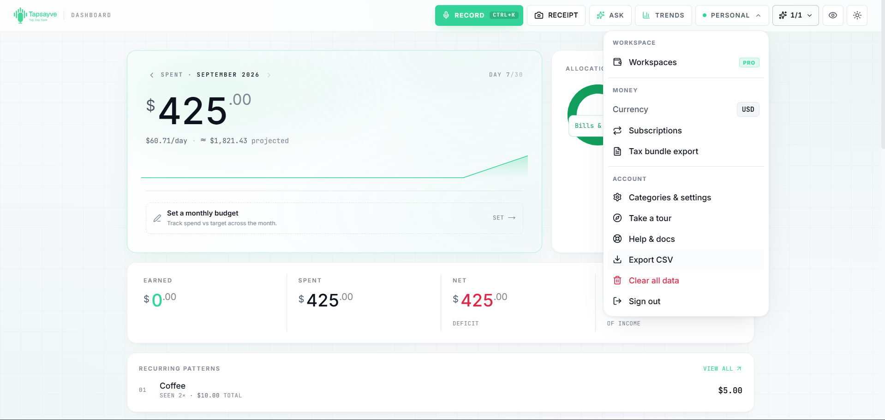This screenshot has height=420, width=885.
Task: Open Trends view
Action: click(664, 15)
